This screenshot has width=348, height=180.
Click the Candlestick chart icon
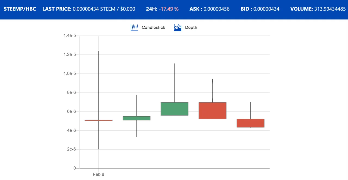coord(135,27)
